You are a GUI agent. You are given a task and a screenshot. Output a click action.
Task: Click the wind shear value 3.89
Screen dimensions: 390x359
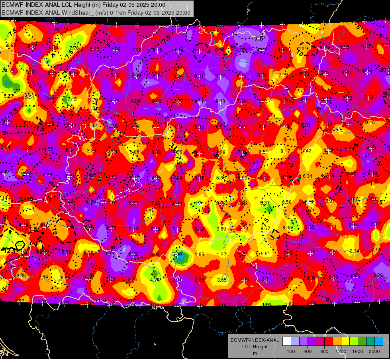[x=221, y=229]
